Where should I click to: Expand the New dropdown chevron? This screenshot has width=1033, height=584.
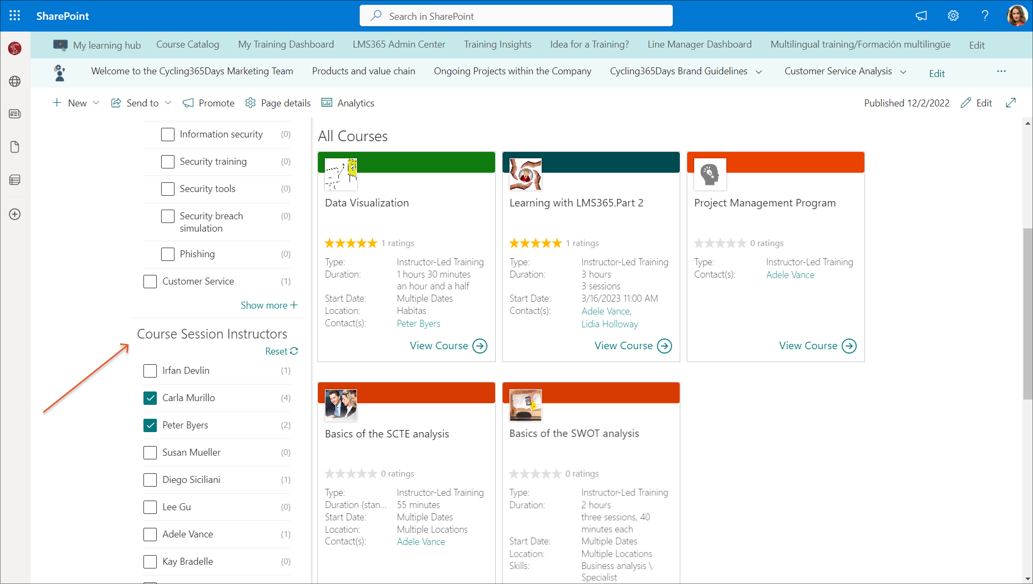coord(96,103)
